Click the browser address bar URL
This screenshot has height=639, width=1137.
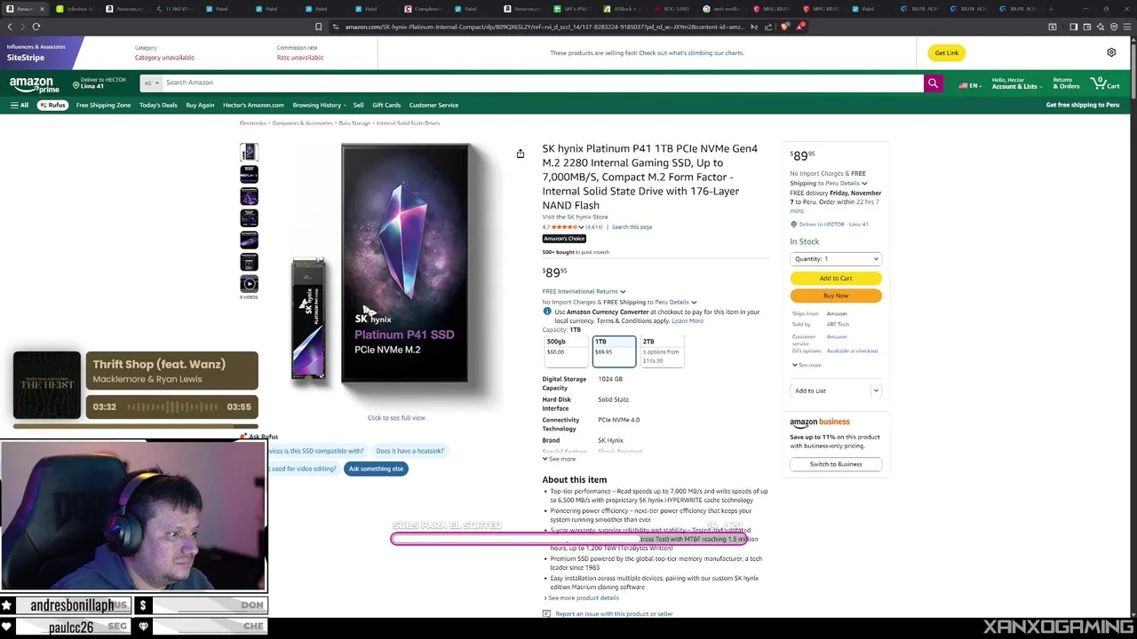tap(544, 27)
